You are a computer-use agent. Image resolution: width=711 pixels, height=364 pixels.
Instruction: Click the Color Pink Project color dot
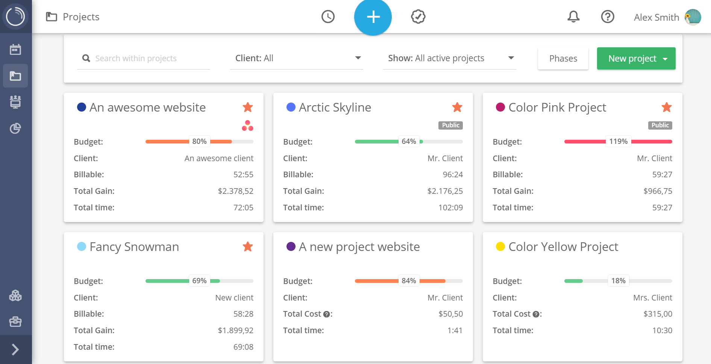click(x=500, y=107)
